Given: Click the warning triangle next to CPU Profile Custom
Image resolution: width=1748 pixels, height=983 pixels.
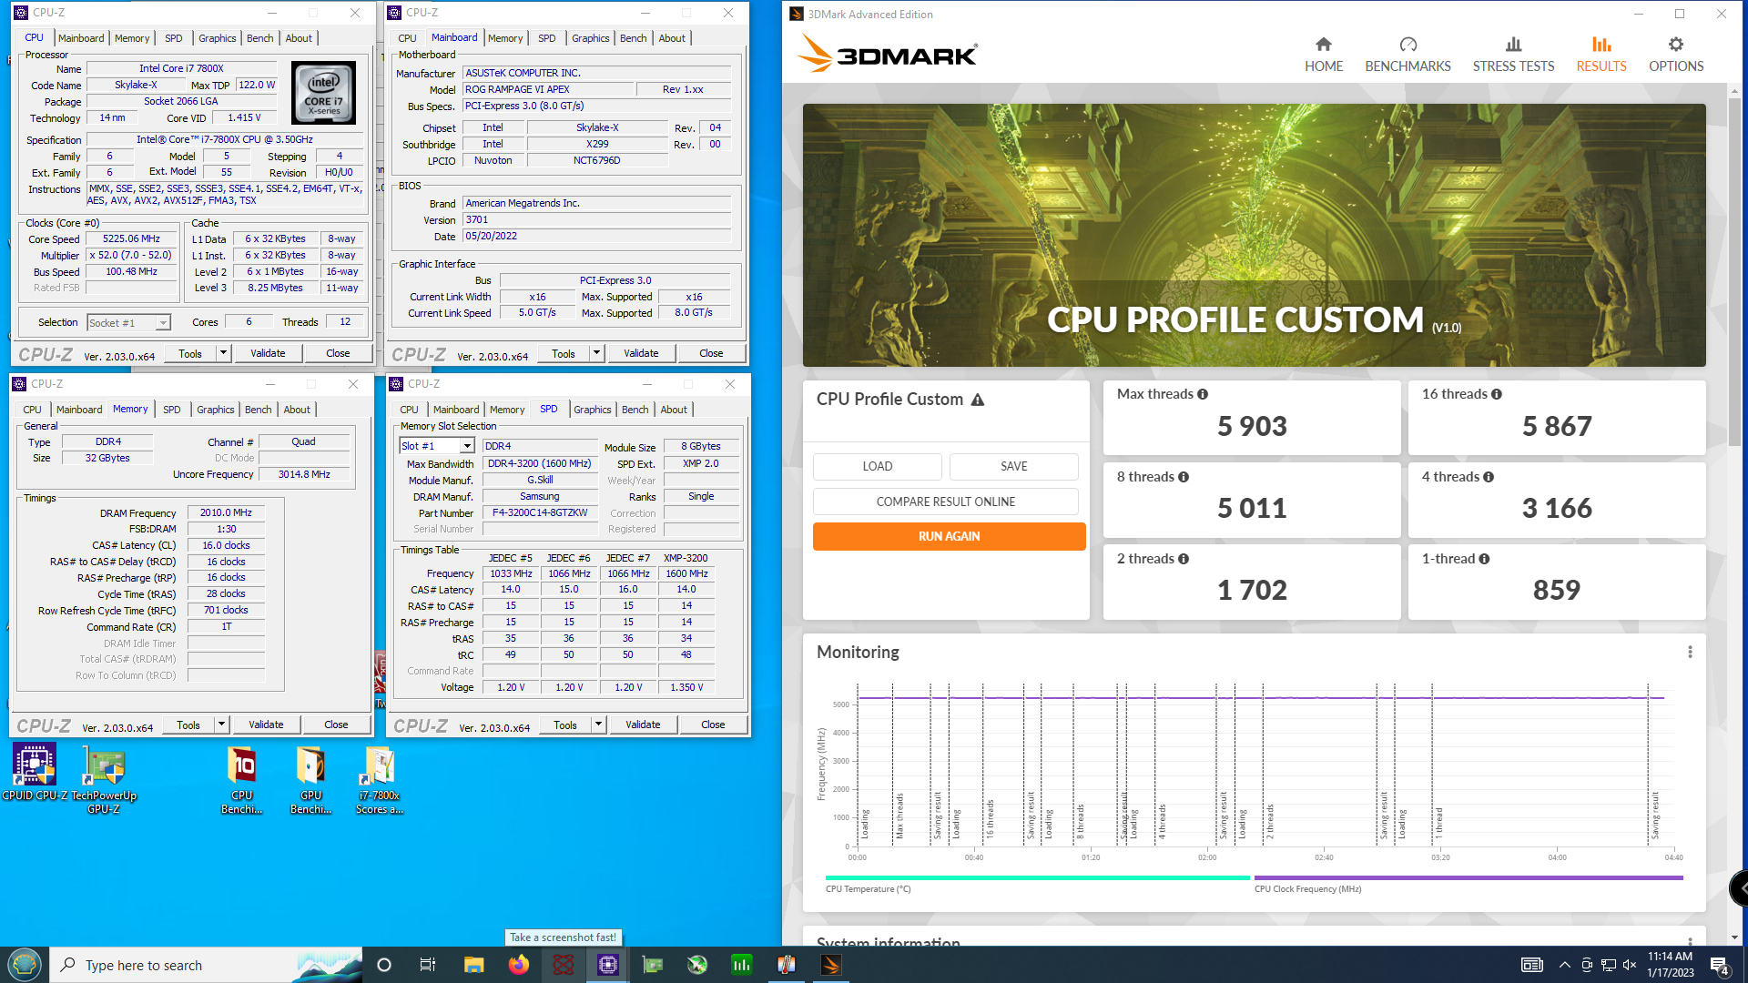Looking at the screenshot, I should click(978, 400).
